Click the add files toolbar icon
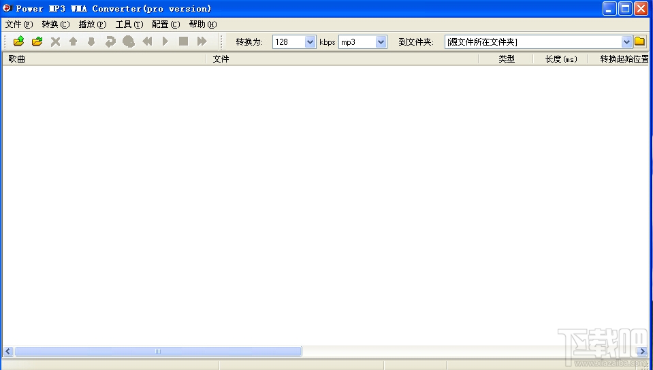This screenshot has height=370, width=653. pyautogui.click(x=19, y=41)
